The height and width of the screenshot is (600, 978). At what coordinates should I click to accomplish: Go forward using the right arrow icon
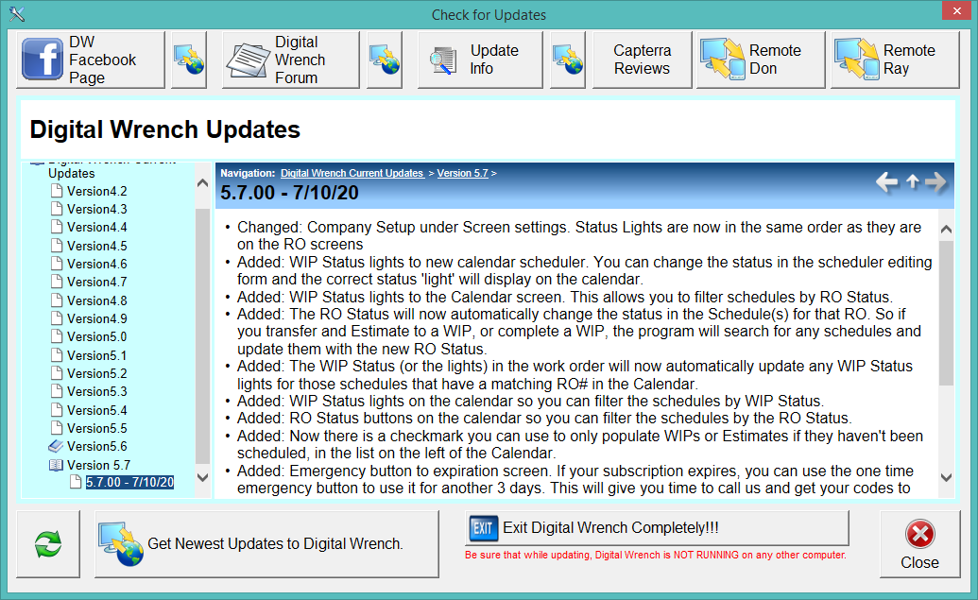[x=936, y=182]
